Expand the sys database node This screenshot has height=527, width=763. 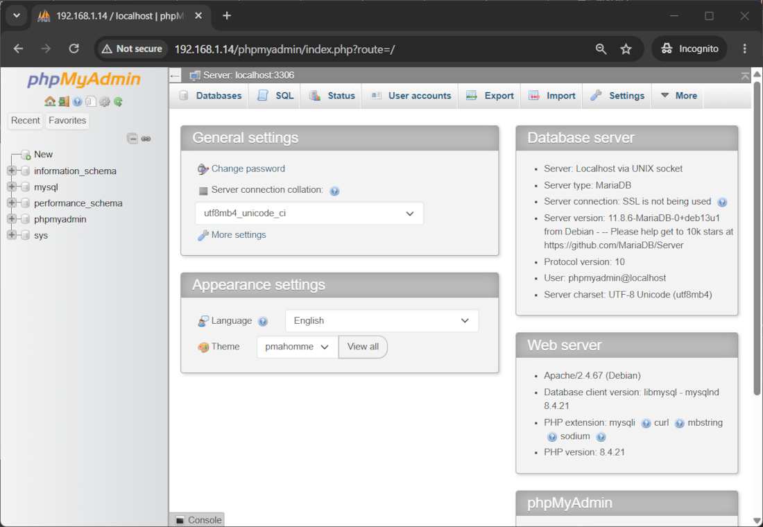click(x=11, y=235)
